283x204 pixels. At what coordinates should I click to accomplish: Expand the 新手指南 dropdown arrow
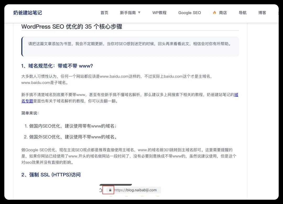(139, 13)
